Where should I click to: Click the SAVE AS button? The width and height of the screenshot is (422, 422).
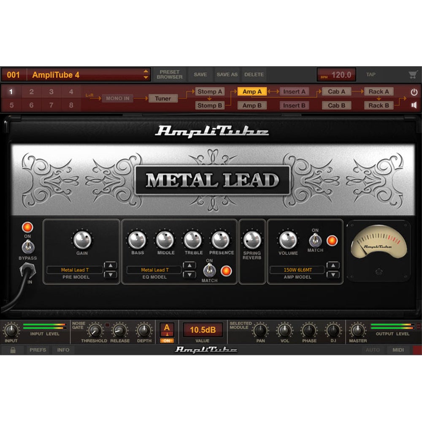coord(227,75)
